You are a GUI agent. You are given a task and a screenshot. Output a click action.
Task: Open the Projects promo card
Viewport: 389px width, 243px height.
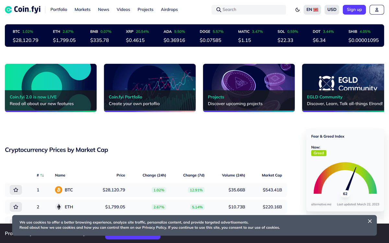point(249,88)
